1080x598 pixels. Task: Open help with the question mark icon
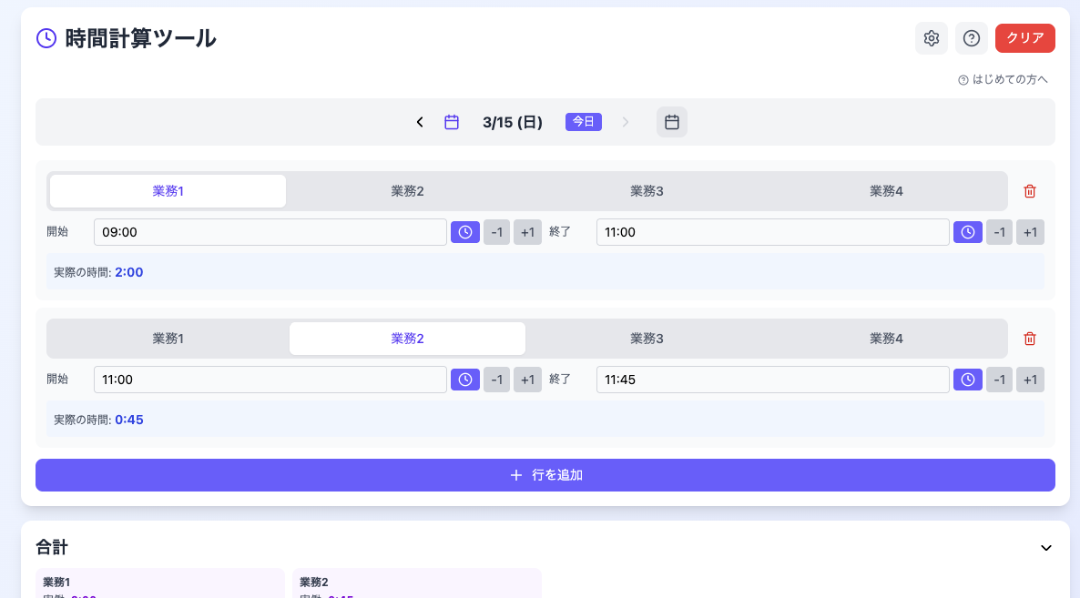click(971, 38)
